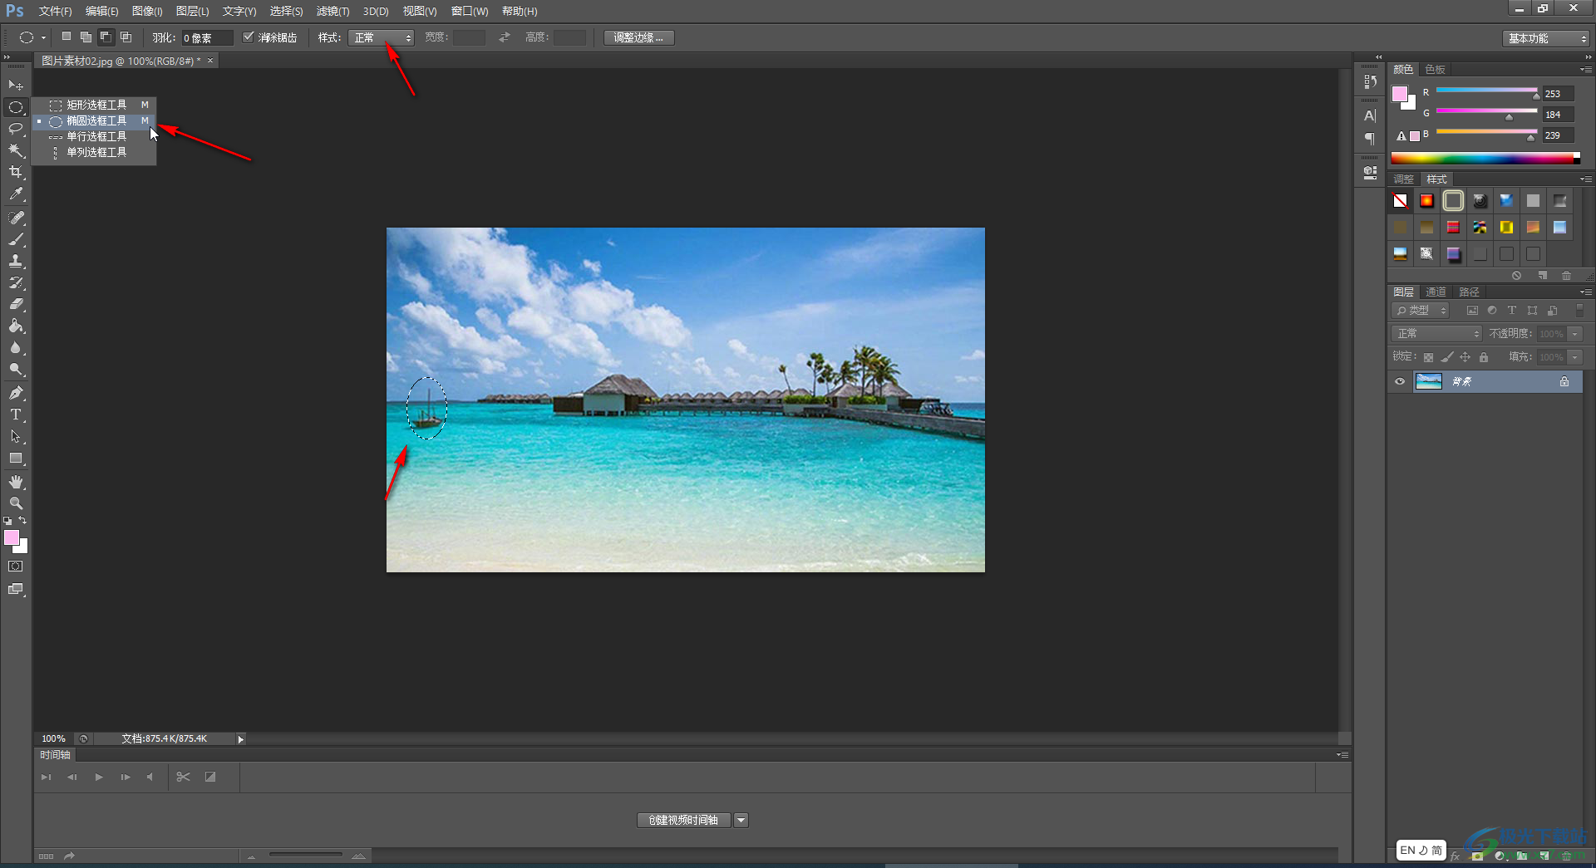
Task: Select the Eyedropper tool
Action: point(16,194)
